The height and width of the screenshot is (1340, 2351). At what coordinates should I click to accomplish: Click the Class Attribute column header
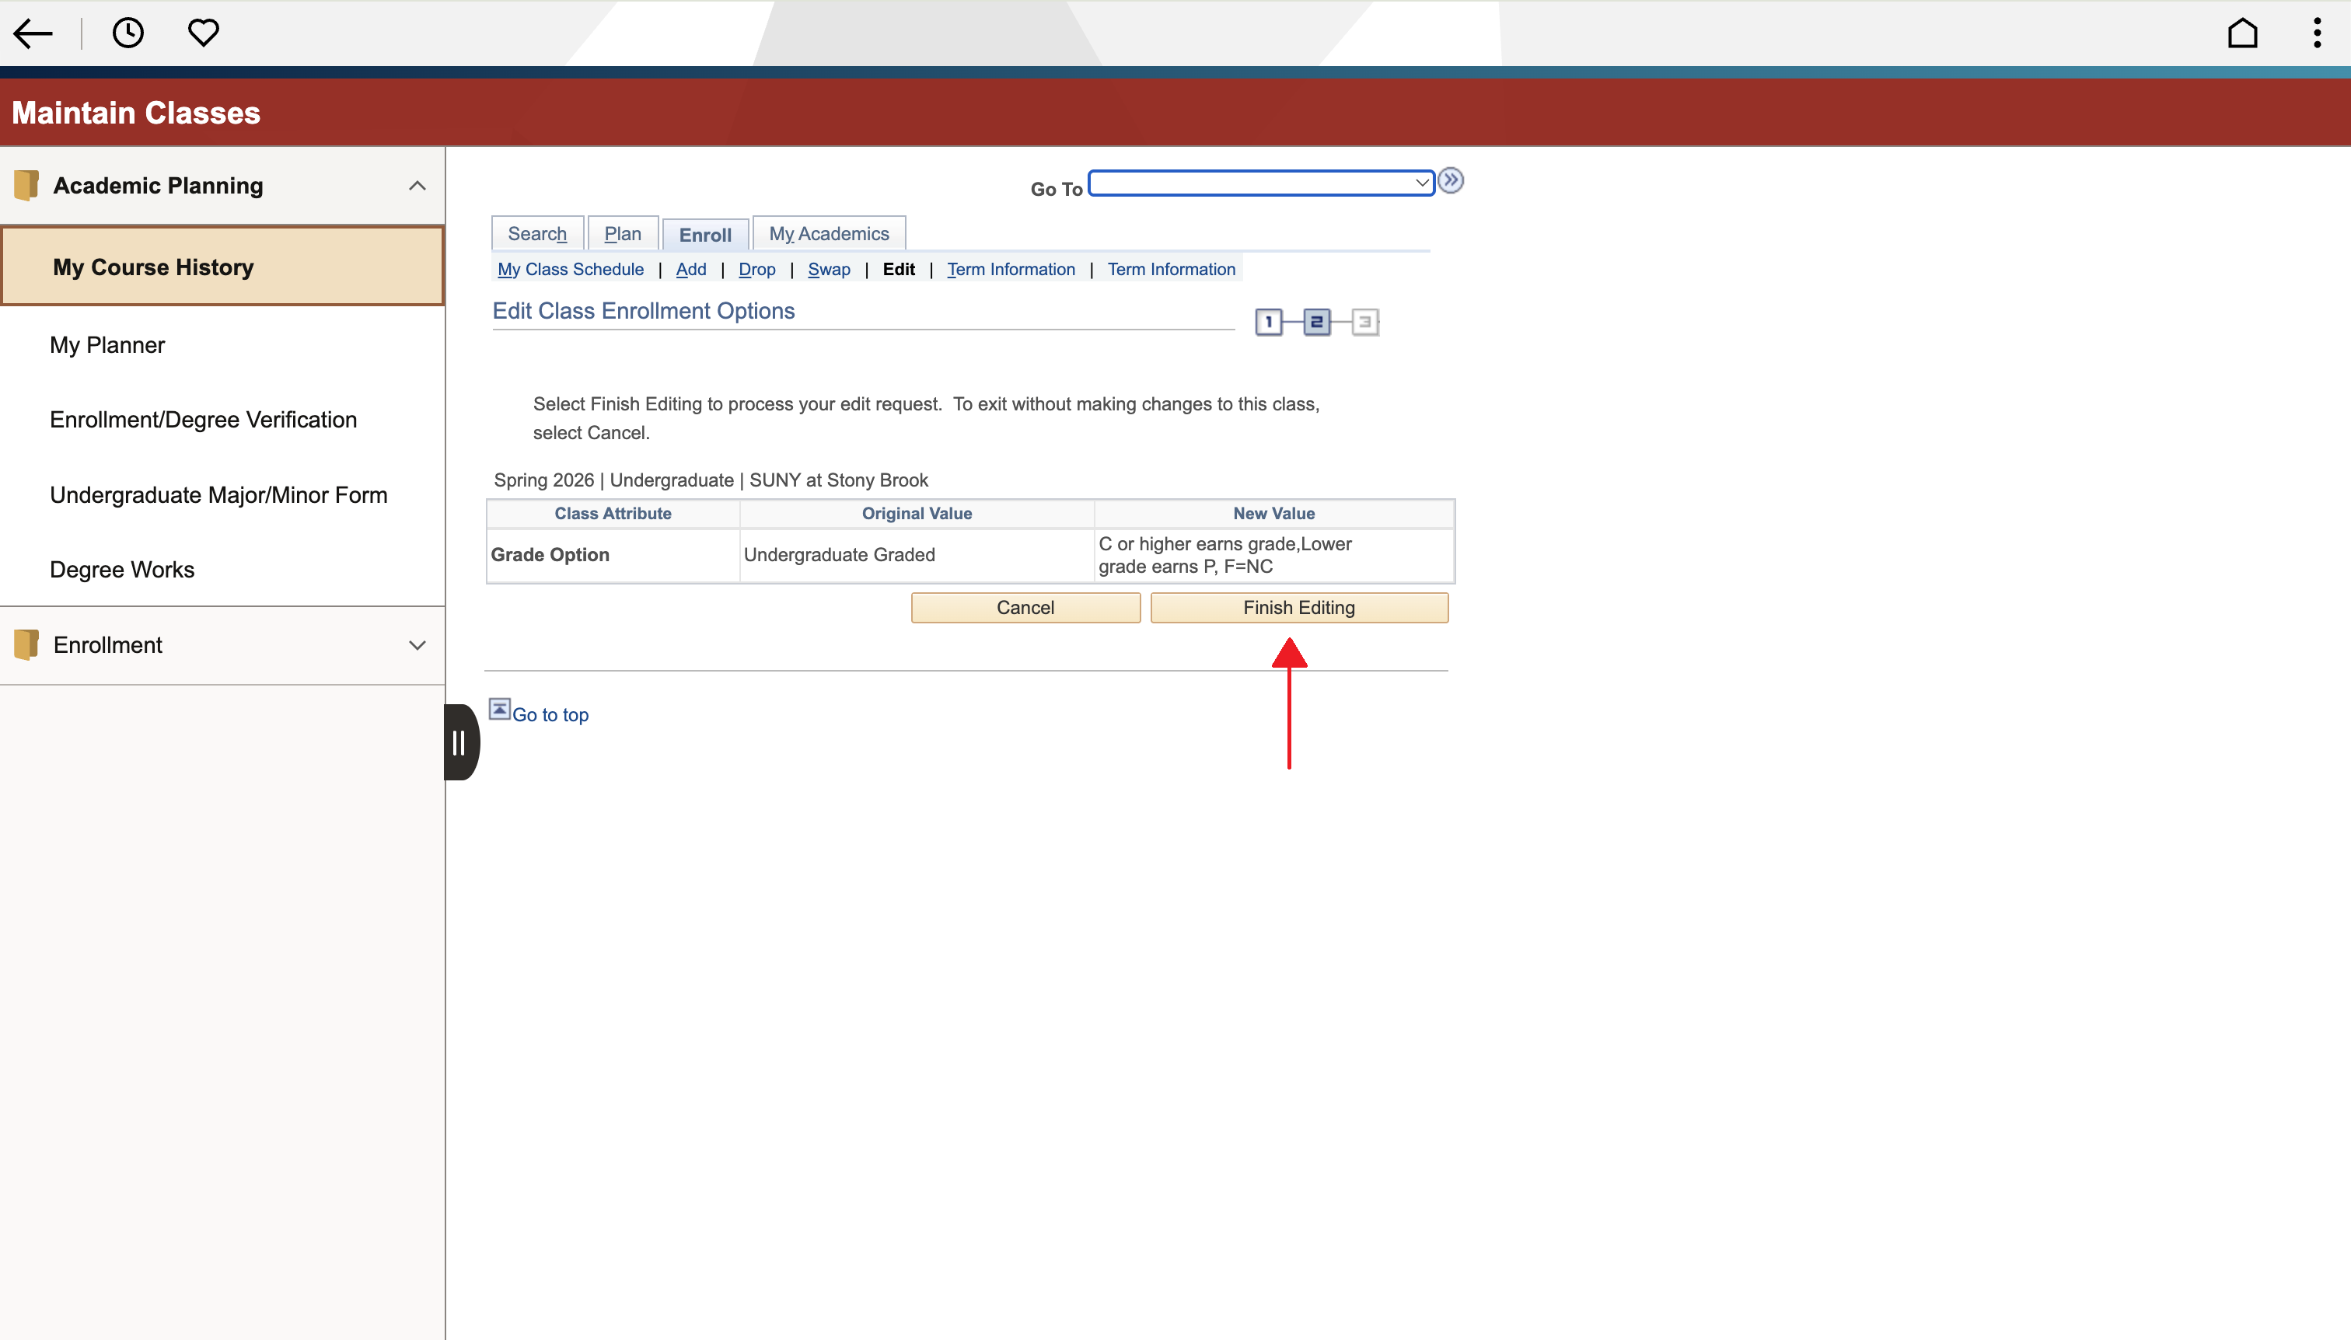pos(613,514)
